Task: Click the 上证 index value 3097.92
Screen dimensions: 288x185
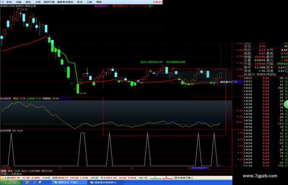Action: [x=15, y=178]
